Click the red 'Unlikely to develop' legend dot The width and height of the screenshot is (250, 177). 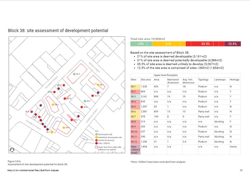pyautogui.click(x=96, y=140)
